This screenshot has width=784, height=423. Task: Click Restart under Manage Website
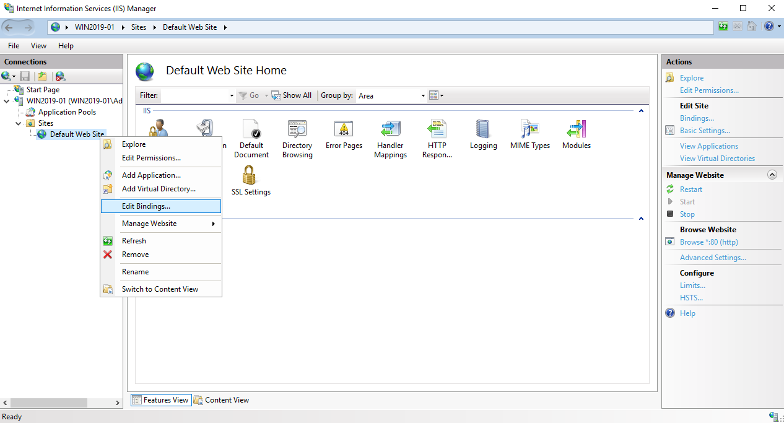click(x=691, y=190)
